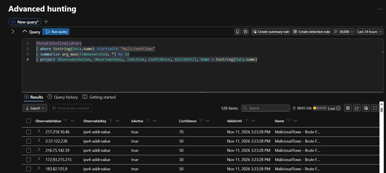The height and width of the screenshot is (173, 386).
Task: Select the row checkbox for 216.75.142.39
Action: 29,150
